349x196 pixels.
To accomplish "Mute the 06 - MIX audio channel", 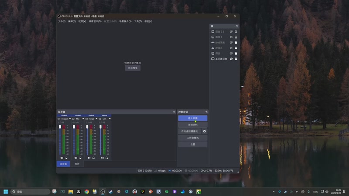I will (x=102, y=158).
